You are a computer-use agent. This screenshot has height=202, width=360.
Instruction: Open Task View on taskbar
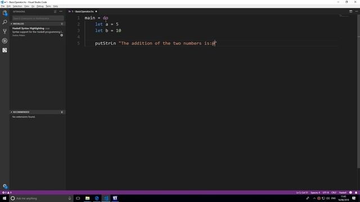[x=78, y=198]
